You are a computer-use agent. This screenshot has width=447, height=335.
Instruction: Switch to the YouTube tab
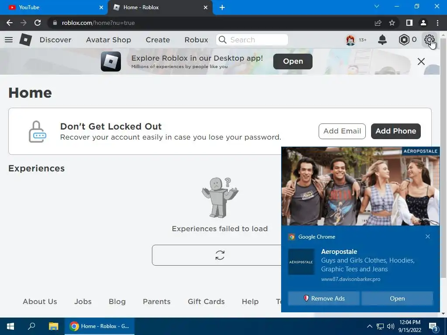(54, 7)
